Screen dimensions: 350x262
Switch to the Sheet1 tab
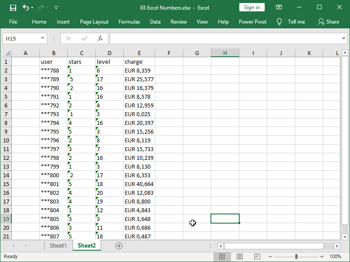point(58,246)
